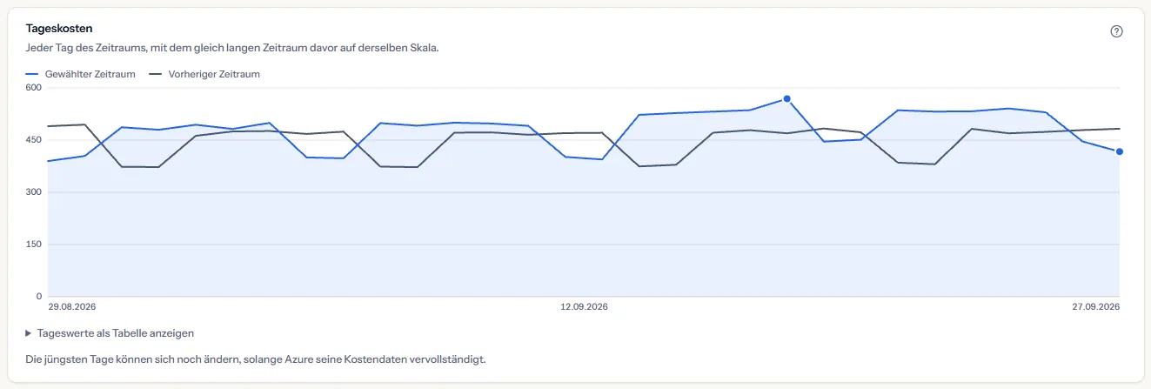Select the final blue data point at chart end
The height and width of the screenshot is (389, 1151).
click(x=1120, y=151)
